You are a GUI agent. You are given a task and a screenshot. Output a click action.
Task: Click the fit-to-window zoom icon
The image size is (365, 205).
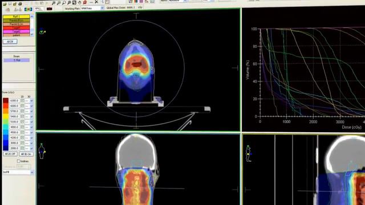click(74, 2)
